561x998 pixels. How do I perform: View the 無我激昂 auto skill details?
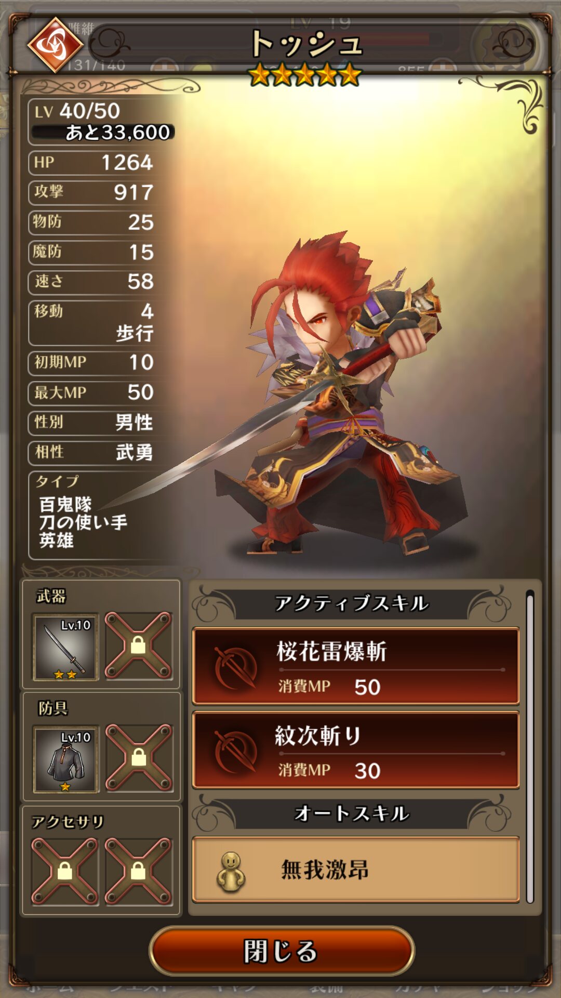tap(356, 870)
